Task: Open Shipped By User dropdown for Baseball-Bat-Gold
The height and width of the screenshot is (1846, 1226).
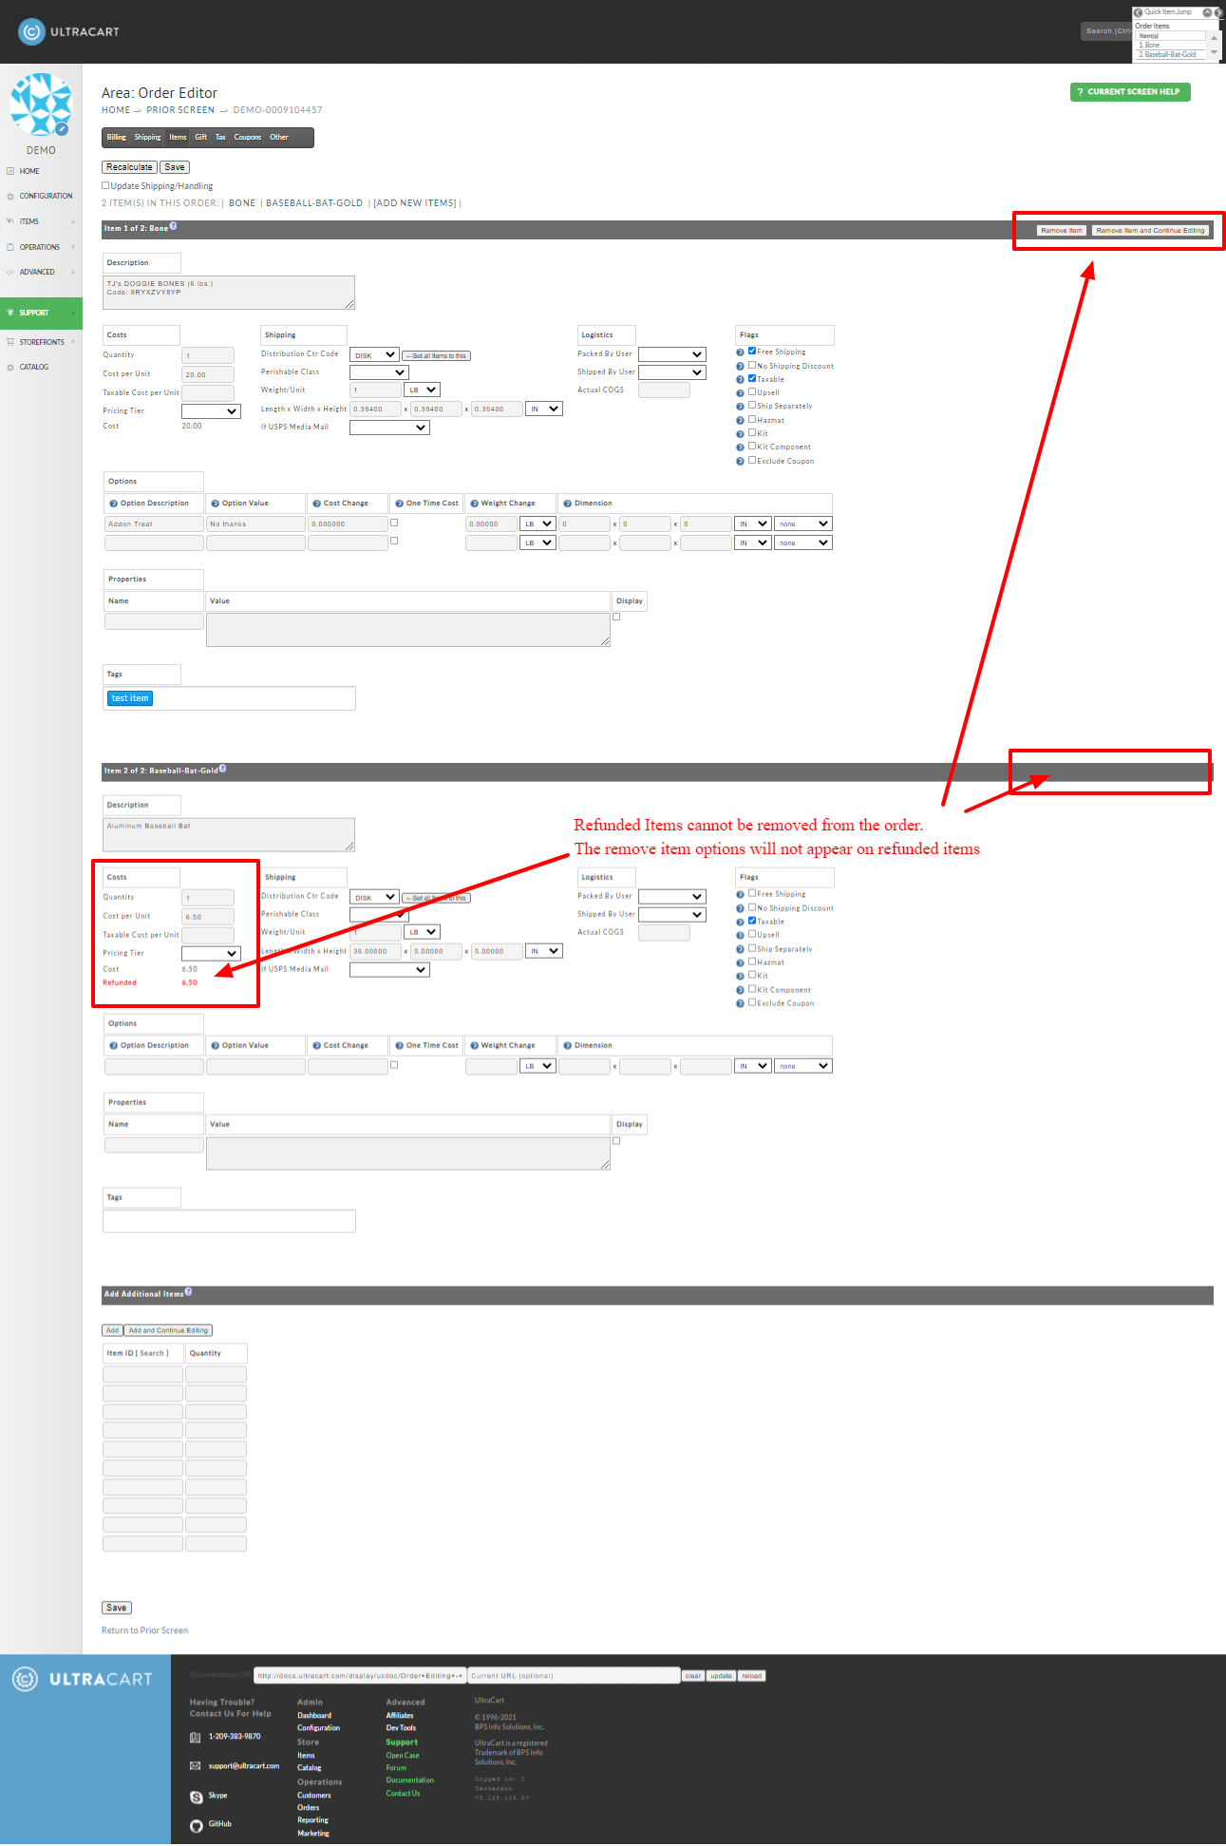Action: pyautogui.click(x=672, y=915)
